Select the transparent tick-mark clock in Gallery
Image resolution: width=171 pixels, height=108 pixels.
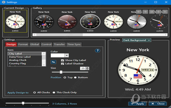(160, 22)
